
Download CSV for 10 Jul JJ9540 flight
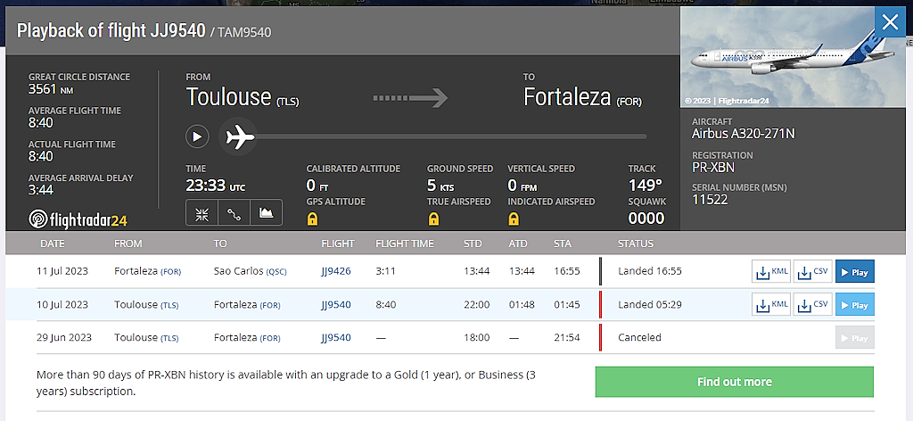coord(812,305)
